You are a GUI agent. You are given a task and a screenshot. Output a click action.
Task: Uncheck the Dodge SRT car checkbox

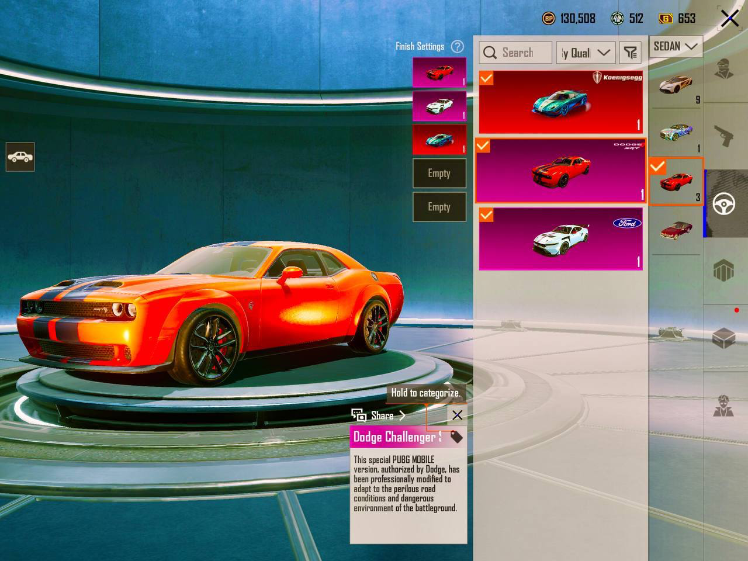tap(483, 146)
